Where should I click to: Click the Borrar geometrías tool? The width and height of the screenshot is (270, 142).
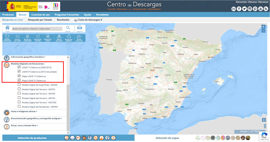pos(79,38)
